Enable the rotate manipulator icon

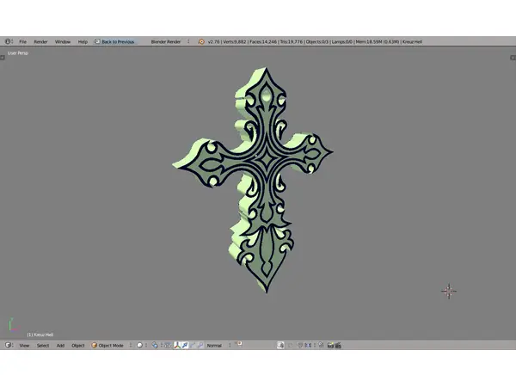[193, 345]
